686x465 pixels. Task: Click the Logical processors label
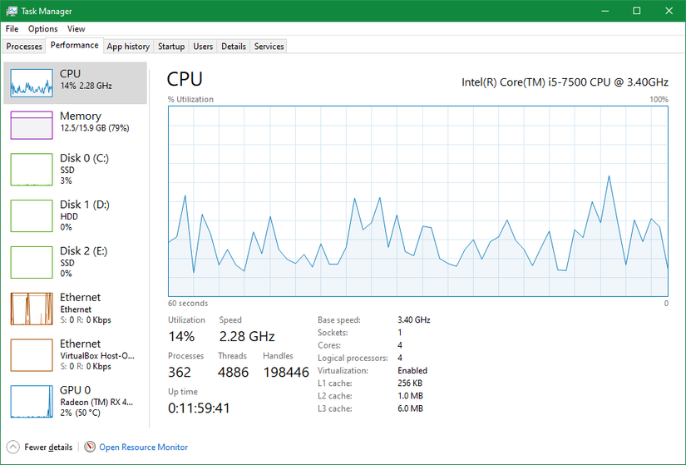pos(353,359)
